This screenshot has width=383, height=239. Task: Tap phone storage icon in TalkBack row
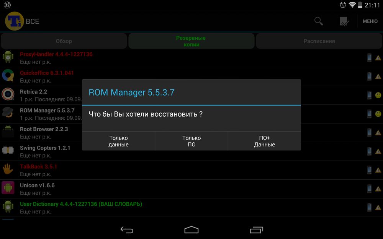click(369, 170)
